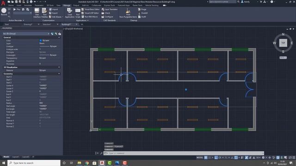
Task: Click Run VBA Macro
Action: (x=90, y=17)
